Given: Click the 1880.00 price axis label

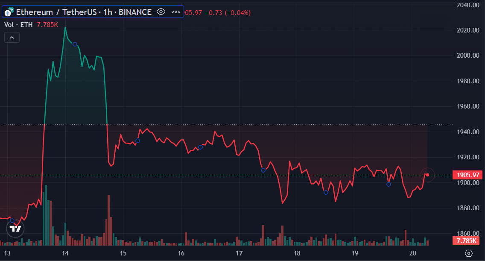Looking at the screenshot, I should coord(468,208).
